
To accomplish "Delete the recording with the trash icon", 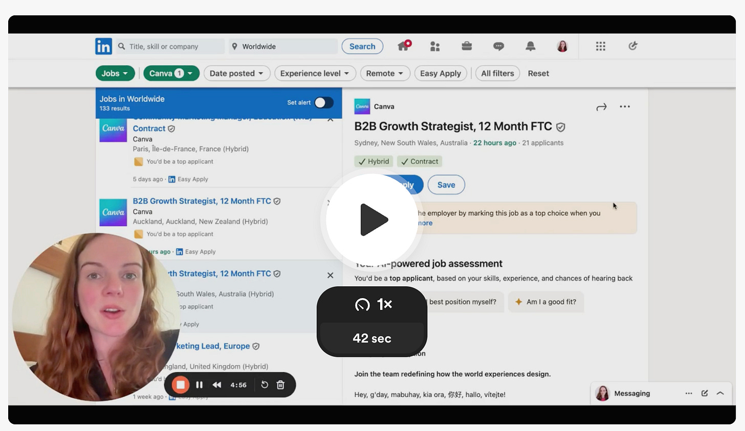I will (x=280, y=385).
